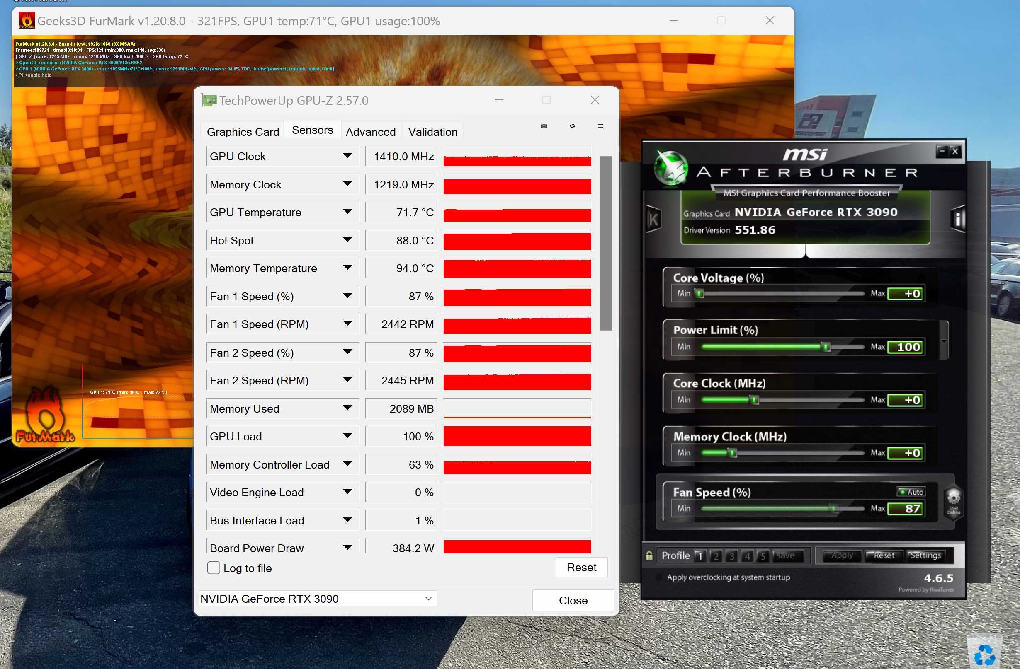Click the Reset button in GPU-Z sensors
This screenshot has width=1020, height=669.
point(580,568)
